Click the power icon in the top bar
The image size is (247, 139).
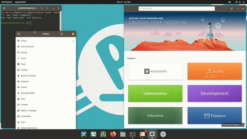tap(244, 2)
